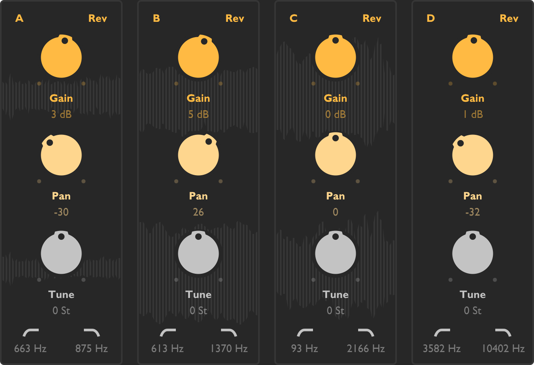Click the Pan knob of channel B
The width and height of the screenshot is (534, 365).
[198, 155]
